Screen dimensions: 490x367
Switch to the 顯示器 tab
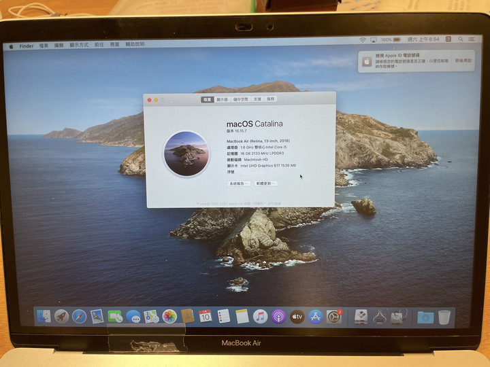[x=222, y=99]
